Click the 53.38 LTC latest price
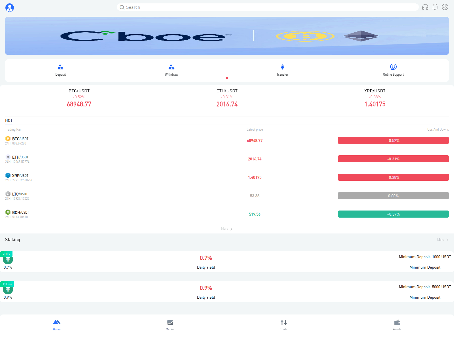 click(x=255, y=196)
